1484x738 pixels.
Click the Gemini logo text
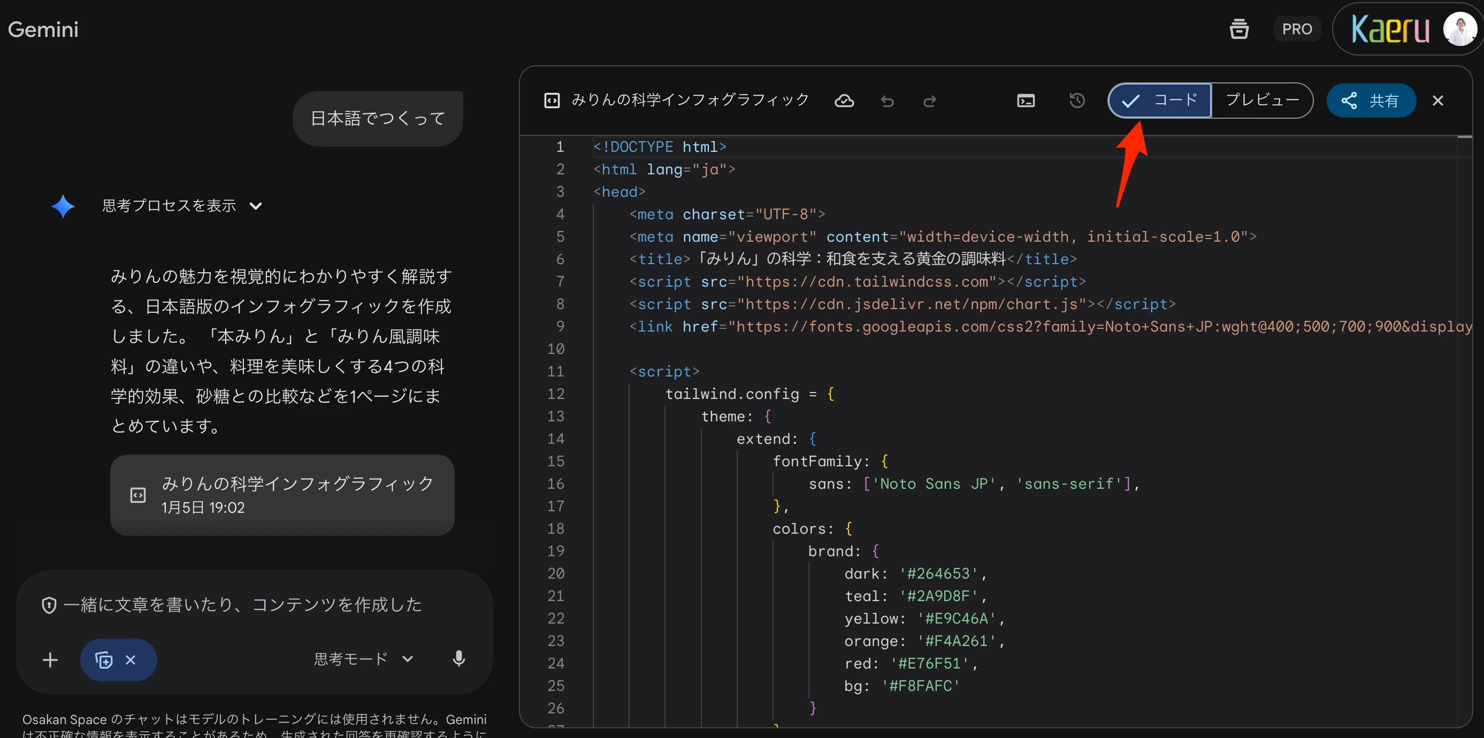pos(43,29)
